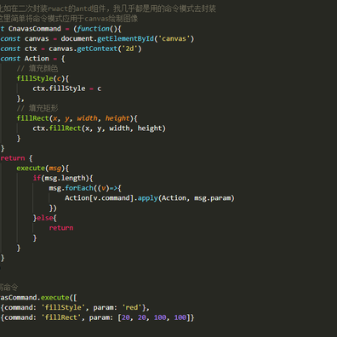Click the italic 'msg' parameter
This screenshot has width=337, height=337.
[54, 168]
